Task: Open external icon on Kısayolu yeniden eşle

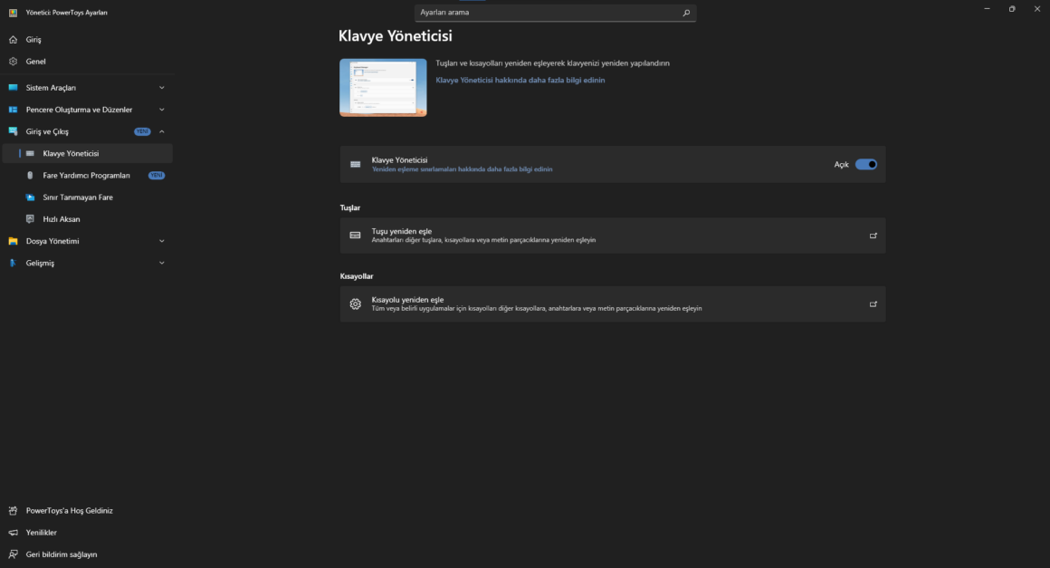Action: click(x=873, y=304)
